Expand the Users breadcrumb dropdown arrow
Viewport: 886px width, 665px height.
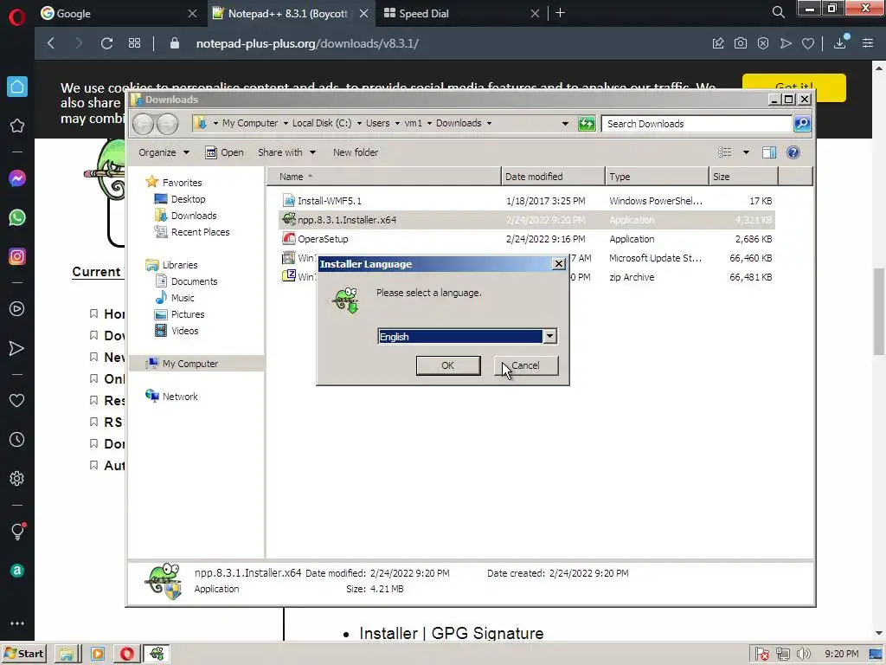click(x=397, y=123)
